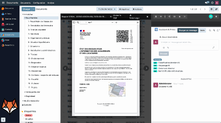Click the grey Envoyer button
The image size is (221, 123).
(x=164, y=54)
